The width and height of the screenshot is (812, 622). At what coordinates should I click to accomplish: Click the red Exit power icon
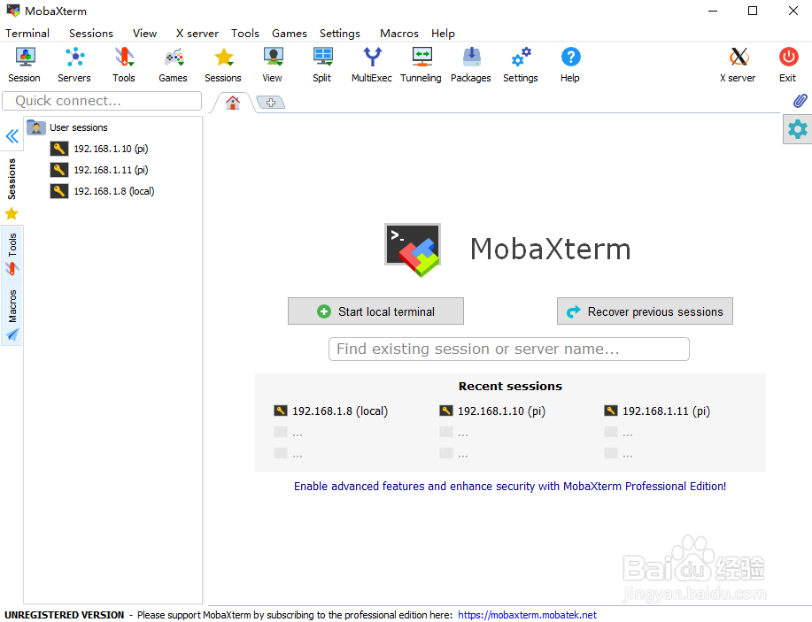tap(788, 65)
